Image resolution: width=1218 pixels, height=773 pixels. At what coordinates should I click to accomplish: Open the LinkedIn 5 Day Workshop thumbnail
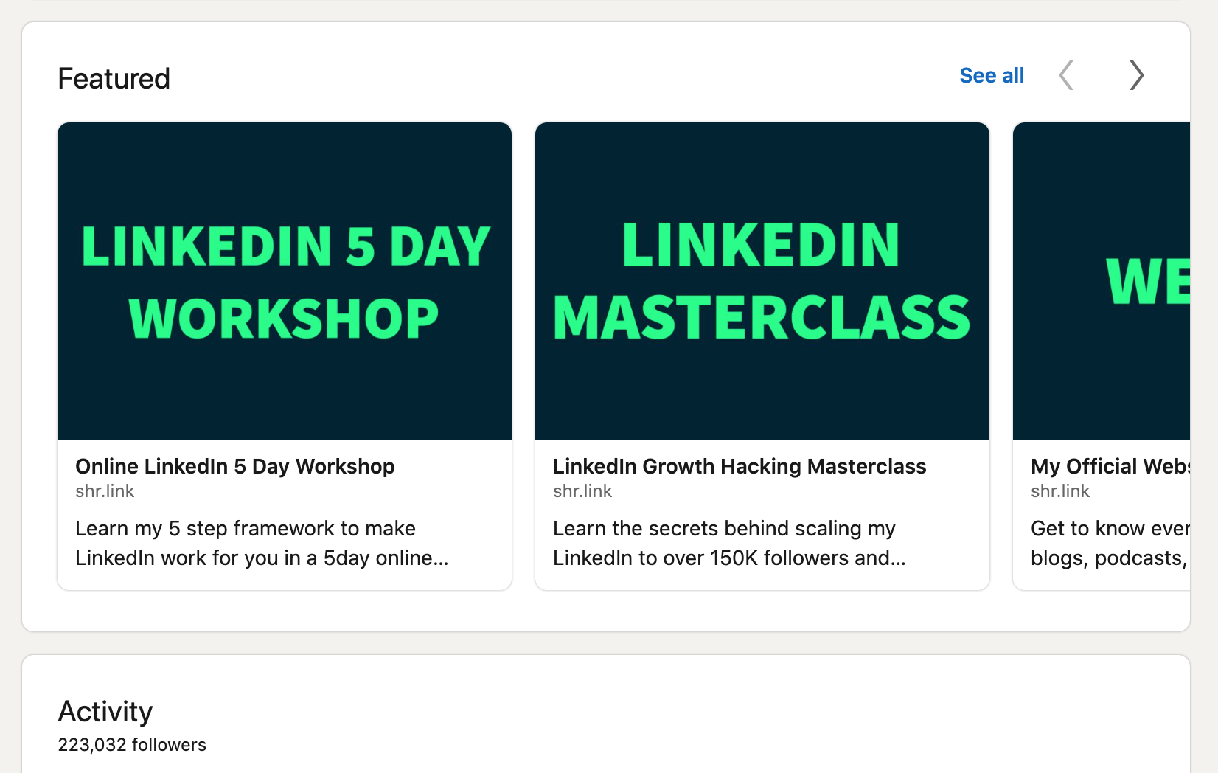(284, 280)
